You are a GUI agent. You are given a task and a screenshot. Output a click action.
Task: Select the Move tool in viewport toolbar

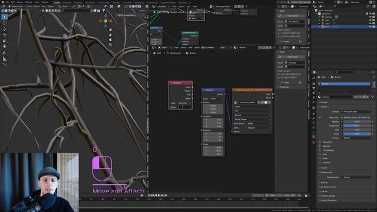(5, 29)
